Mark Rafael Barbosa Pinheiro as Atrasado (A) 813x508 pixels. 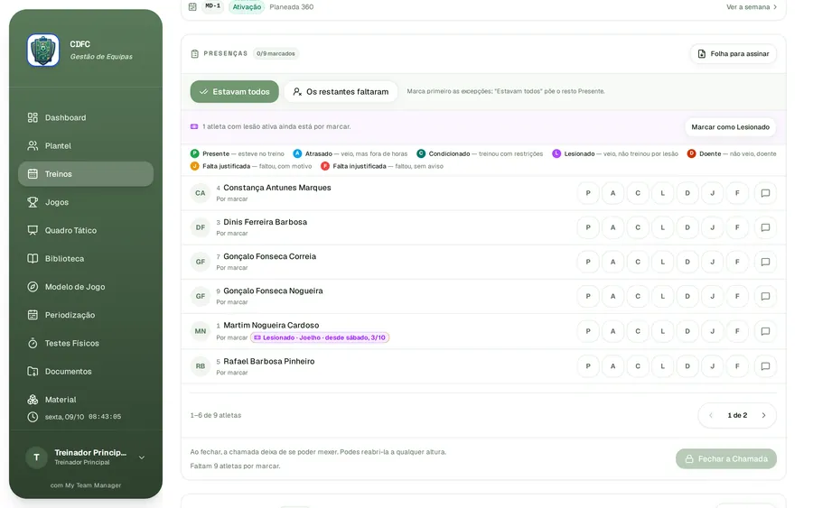coord(612,366)
